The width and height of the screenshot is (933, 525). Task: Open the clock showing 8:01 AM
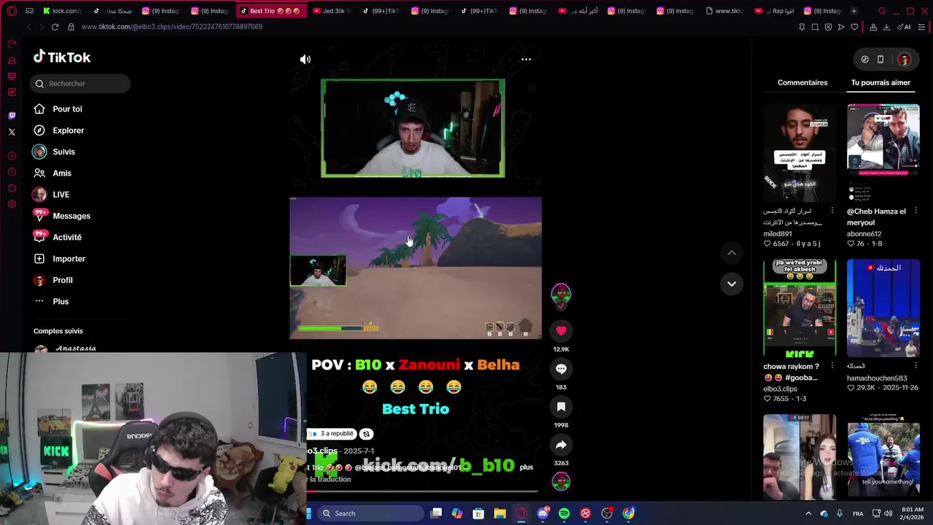pyautogui.click(x=912, y=513)
